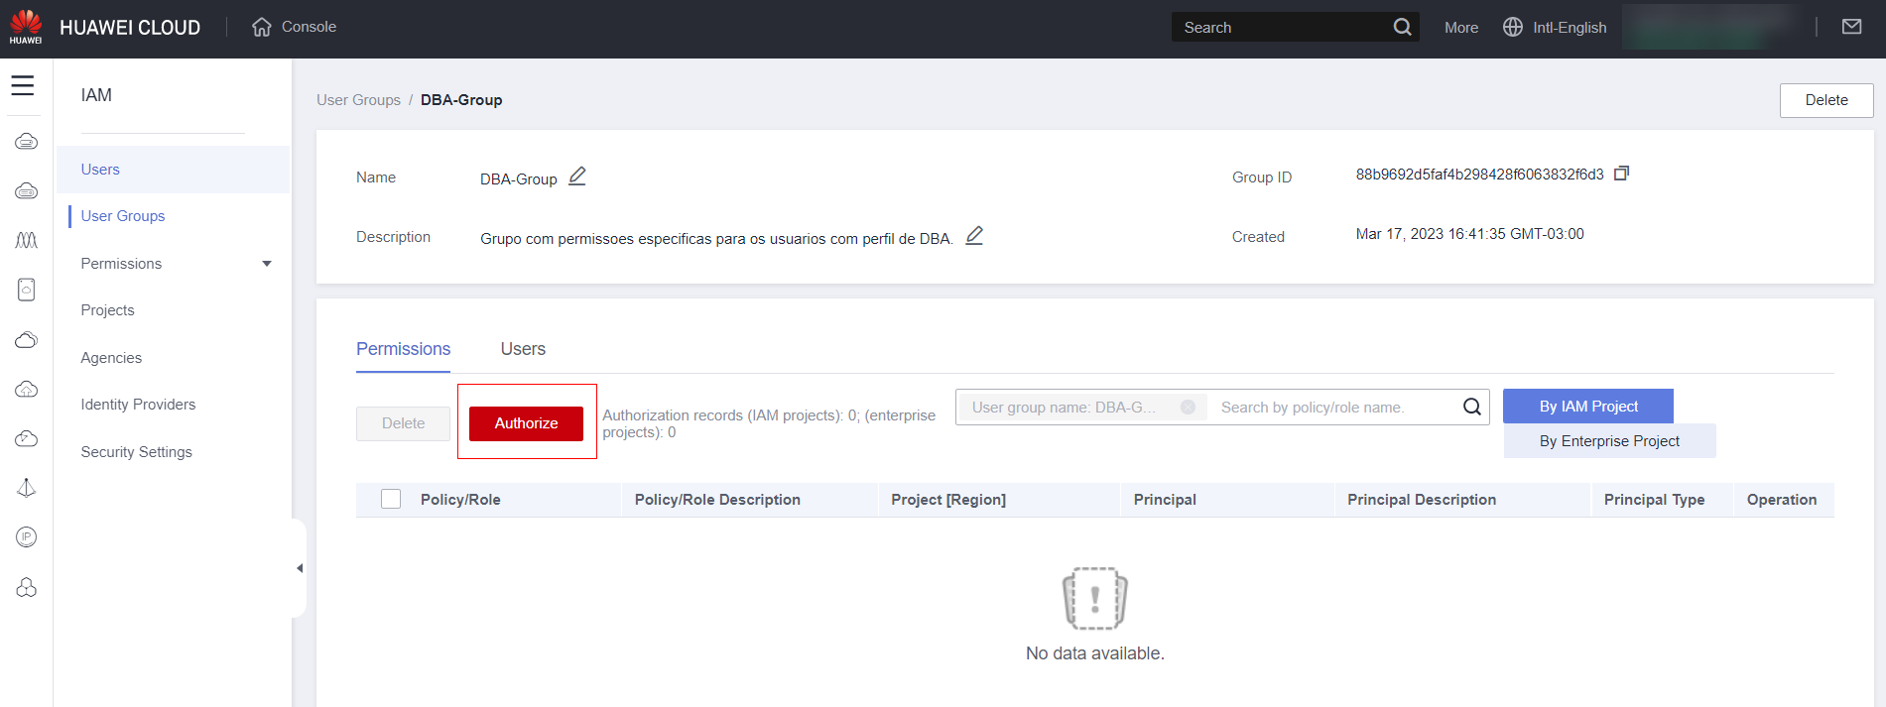Viewport: 1886px width, 707px height.
Task: Open the Intl-English language selector
Action: (1555, 28)
